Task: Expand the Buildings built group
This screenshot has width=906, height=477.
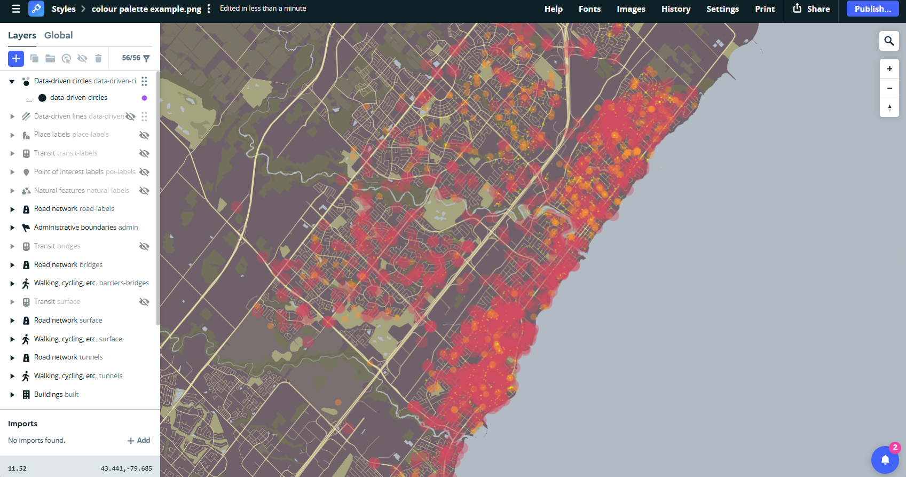Action: pos(12,395)
